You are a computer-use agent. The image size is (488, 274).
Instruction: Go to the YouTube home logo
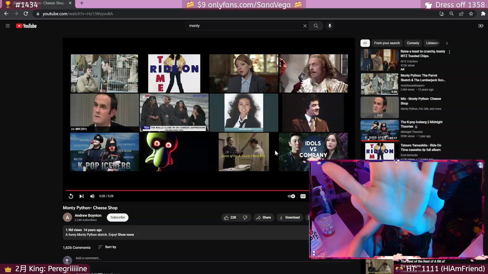[x=26, y=26]
